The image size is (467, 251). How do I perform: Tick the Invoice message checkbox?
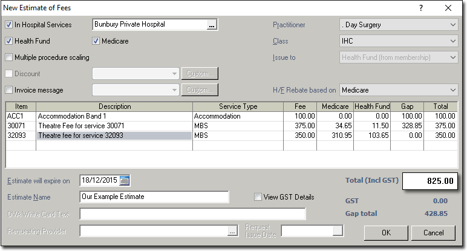[9, 90]
